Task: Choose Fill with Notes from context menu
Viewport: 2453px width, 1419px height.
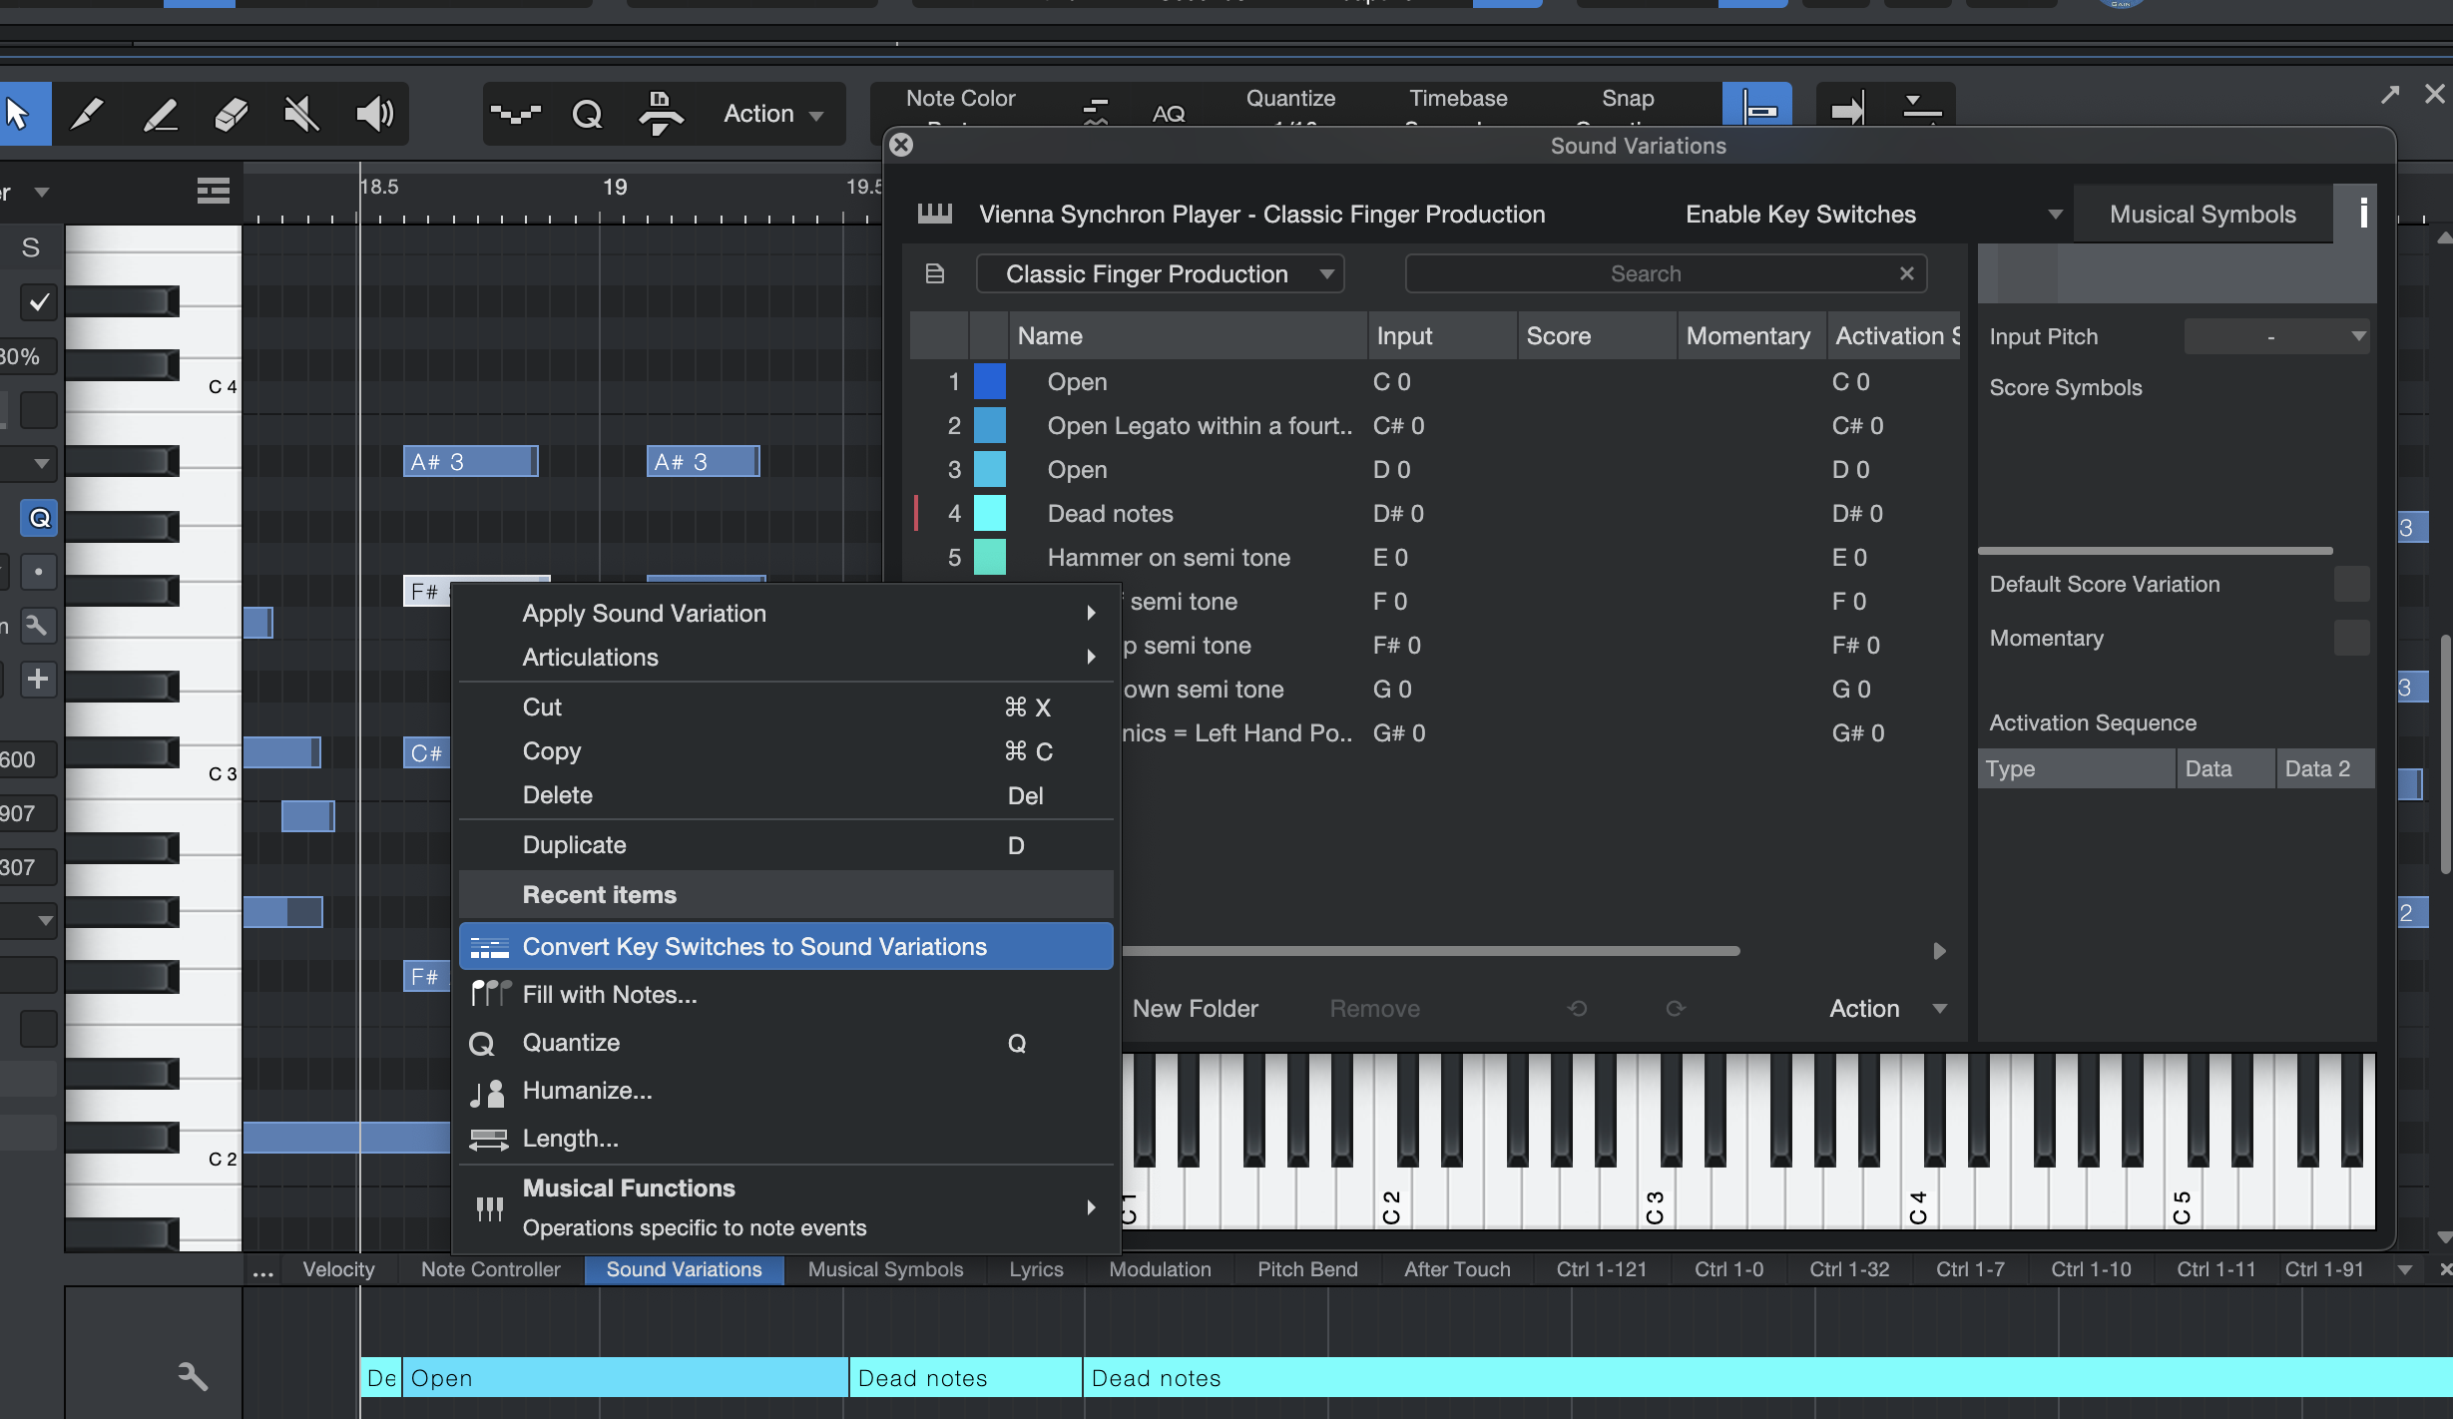Action: pyautogui.click(x=785, y=995)
